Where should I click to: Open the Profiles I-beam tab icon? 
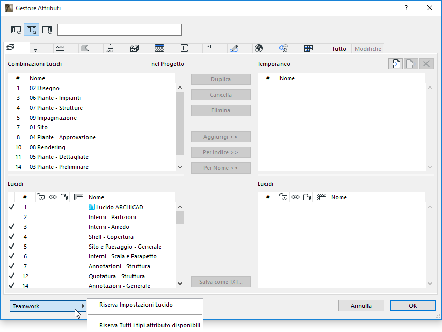click(x=184, y=48)
